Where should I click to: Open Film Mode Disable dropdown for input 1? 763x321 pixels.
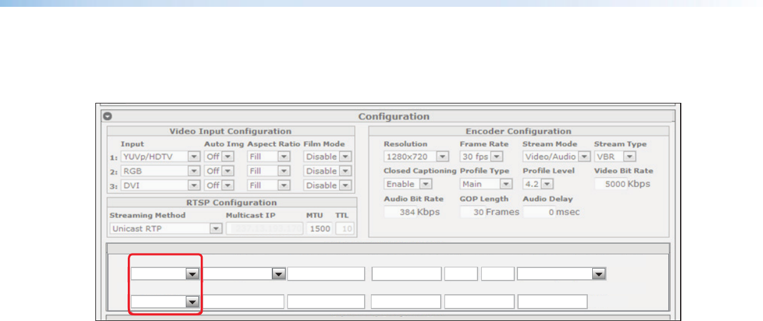click(x=327, y=156)
